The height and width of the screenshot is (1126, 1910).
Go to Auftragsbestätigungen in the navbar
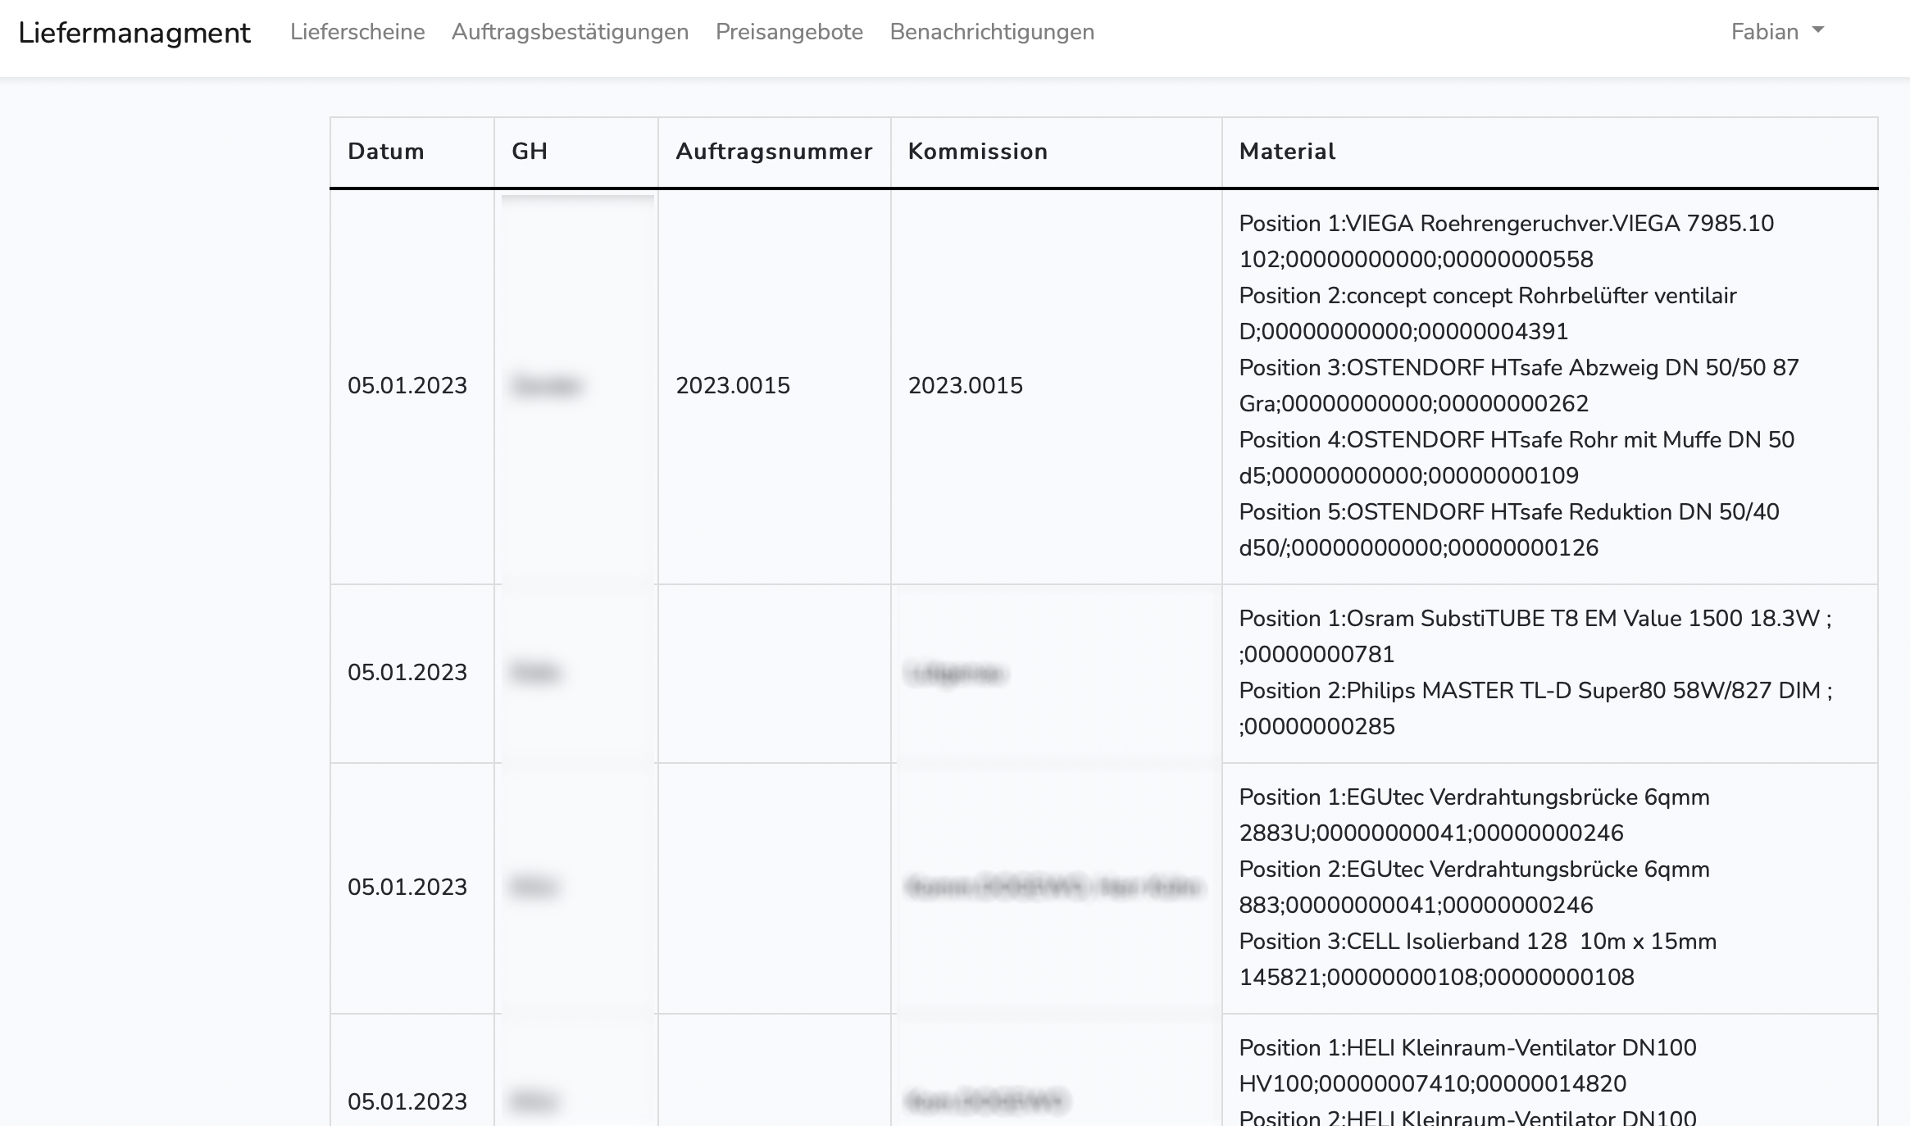570,32
